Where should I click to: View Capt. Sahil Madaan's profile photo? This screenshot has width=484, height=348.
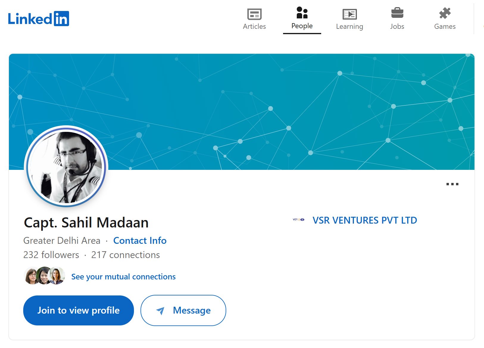click(66, 167)
